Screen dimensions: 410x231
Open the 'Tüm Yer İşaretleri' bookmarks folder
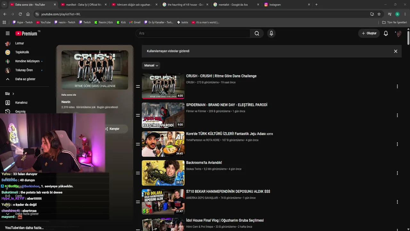394,22
